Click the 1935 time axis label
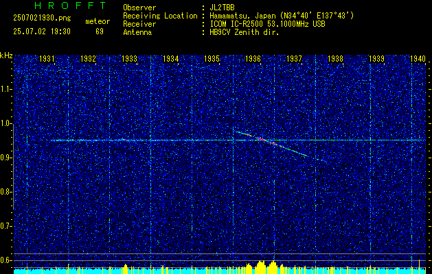432x274 pixels. tap(212, 58)
